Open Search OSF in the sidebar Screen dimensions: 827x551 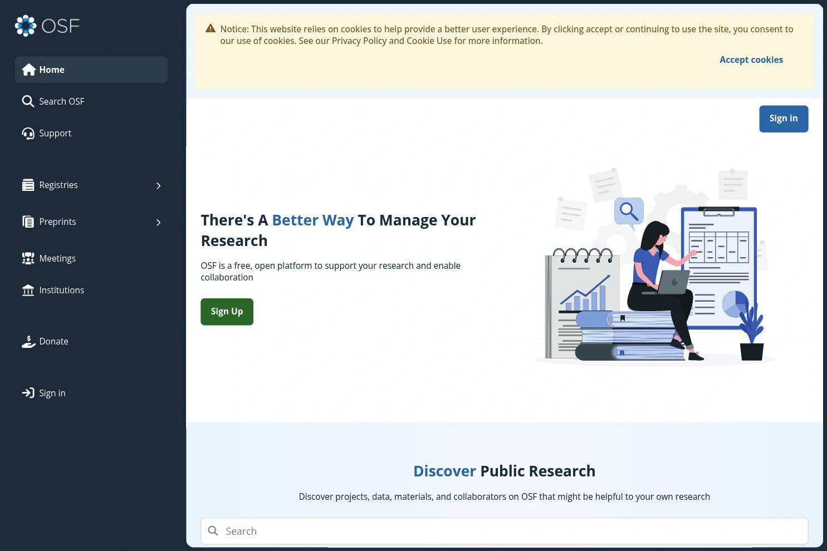pos(91,101)
